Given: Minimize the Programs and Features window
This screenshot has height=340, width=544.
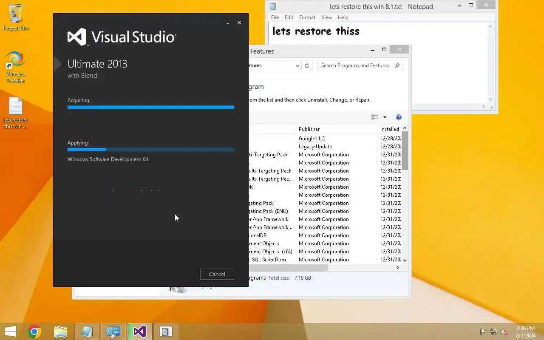Looking at the screenshot, I should (373, 50).
